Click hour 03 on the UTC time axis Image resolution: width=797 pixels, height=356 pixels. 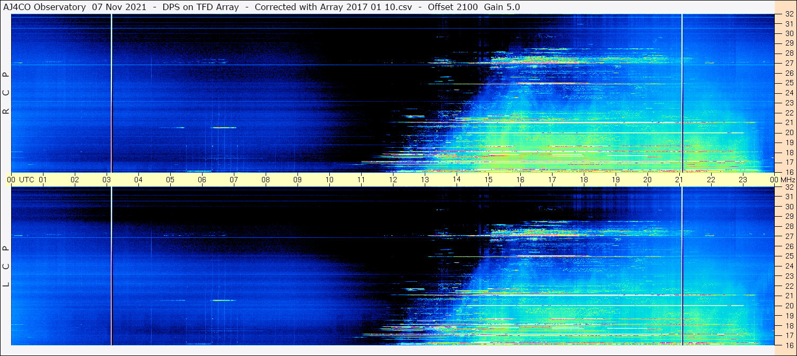(x=107, y=180)
